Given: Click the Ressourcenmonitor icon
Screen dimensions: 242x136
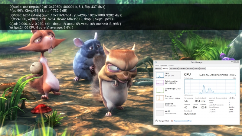Looking at the screenshot, I should (x=172, y=121).
